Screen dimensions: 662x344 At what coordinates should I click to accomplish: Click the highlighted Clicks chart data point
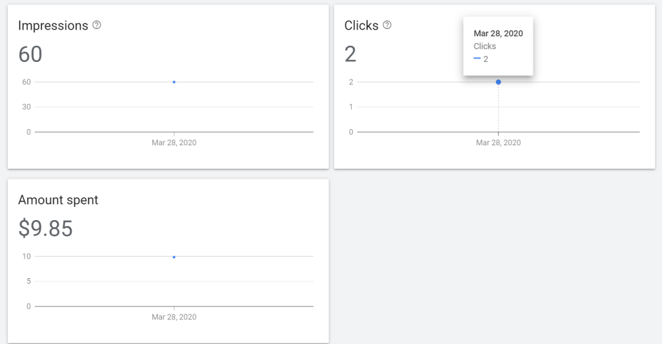click(498, 82)
